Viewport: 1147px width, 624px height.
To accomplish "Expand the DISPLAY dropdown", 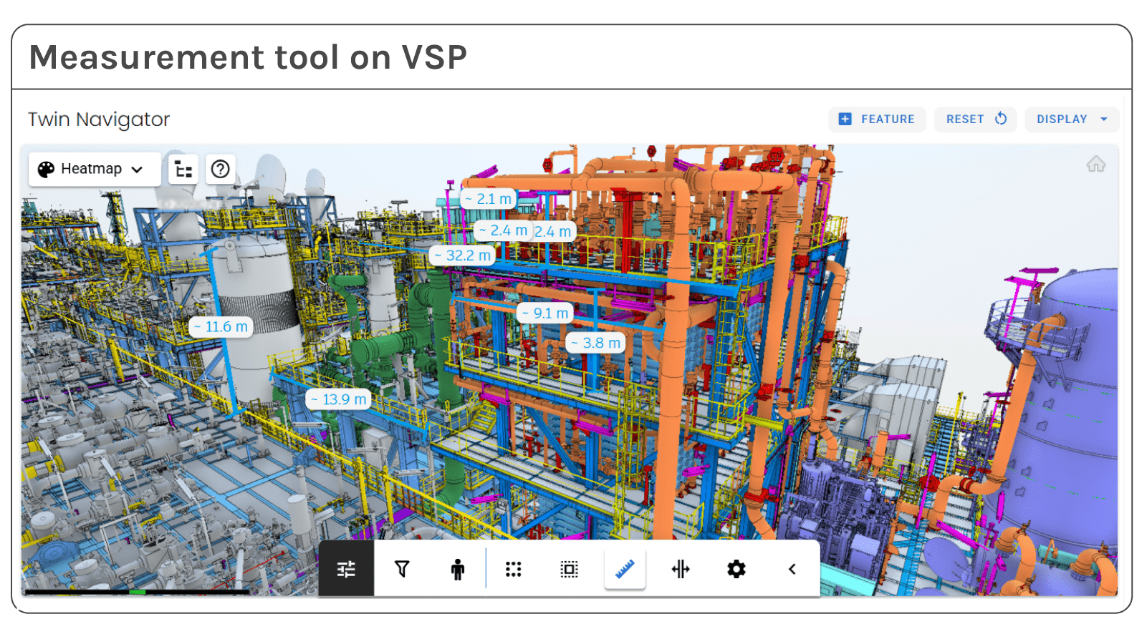I will (x=1072, y=120).
